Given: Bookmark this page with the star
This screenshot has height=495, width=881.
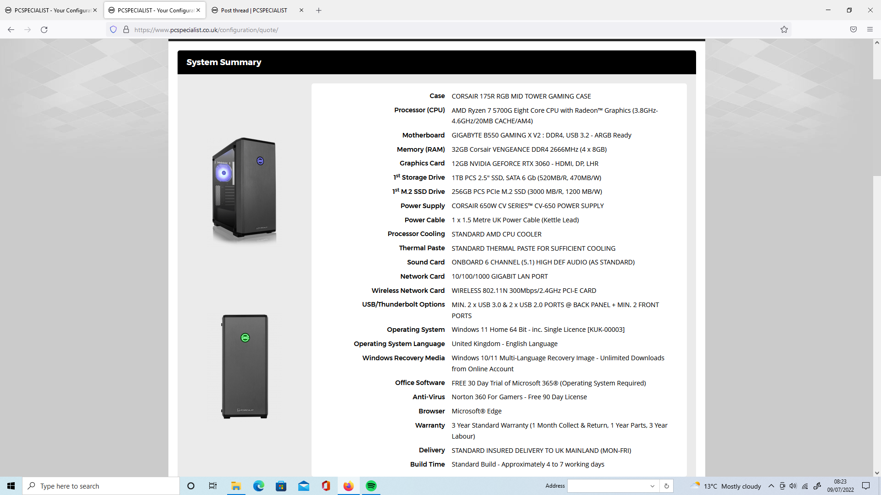Looking at the screenshot, I should click(784, 30).
